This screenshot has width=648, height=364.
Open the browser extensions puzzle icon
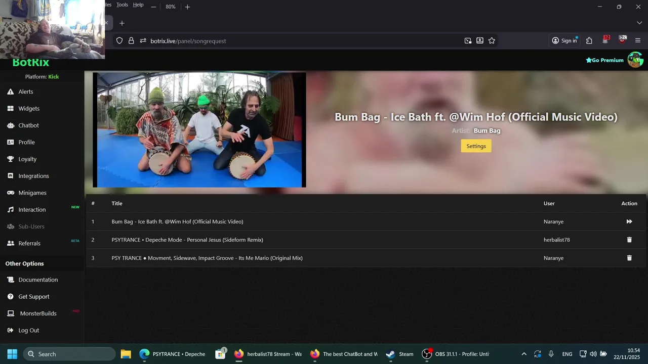pyautogui.click(x=589, y=40)
